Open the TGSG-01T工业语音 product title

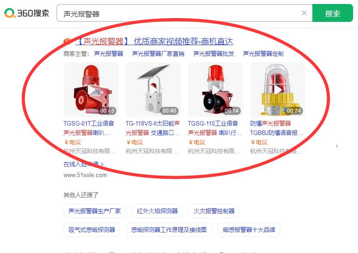pyautogui.click(x=89, y=123)
